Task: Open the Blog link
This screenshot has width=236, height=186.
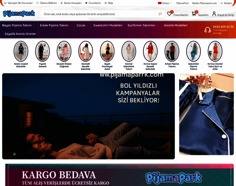Action: (111, 3)
